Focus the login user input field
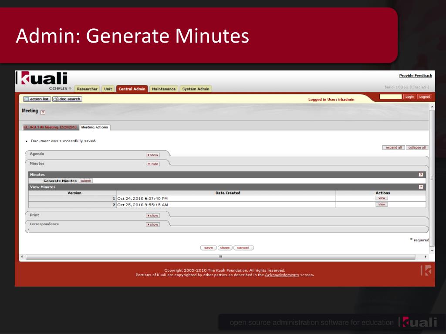This screenshot has width=446, height=334. pyautogui.click(x=391, y=97)
